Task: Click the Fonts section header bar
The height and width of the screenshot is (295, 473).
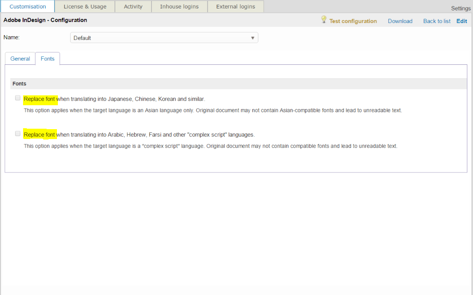Action: click(235, 84)
